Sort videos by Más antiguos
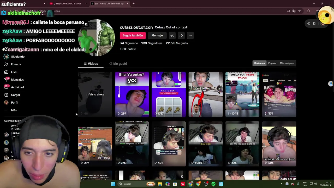 [x=287, y=63]
